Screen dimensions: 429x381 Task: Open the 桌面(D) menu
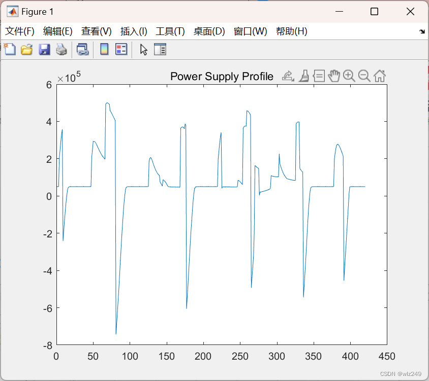click(x=209, y=31)
